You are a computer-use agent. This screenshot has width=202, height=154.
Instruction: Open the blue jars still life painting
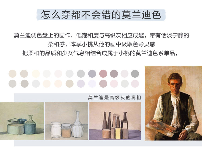tap(22, 121)
